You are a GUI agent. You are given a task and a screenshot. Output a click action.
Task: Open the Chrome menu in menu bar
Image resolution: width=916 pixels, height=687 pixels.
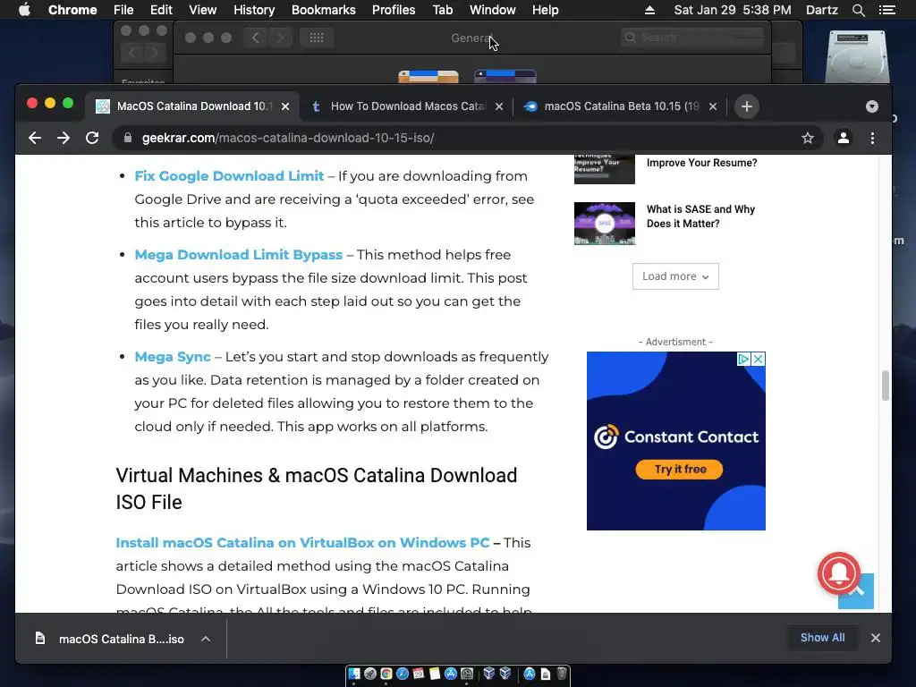(72, 10)
